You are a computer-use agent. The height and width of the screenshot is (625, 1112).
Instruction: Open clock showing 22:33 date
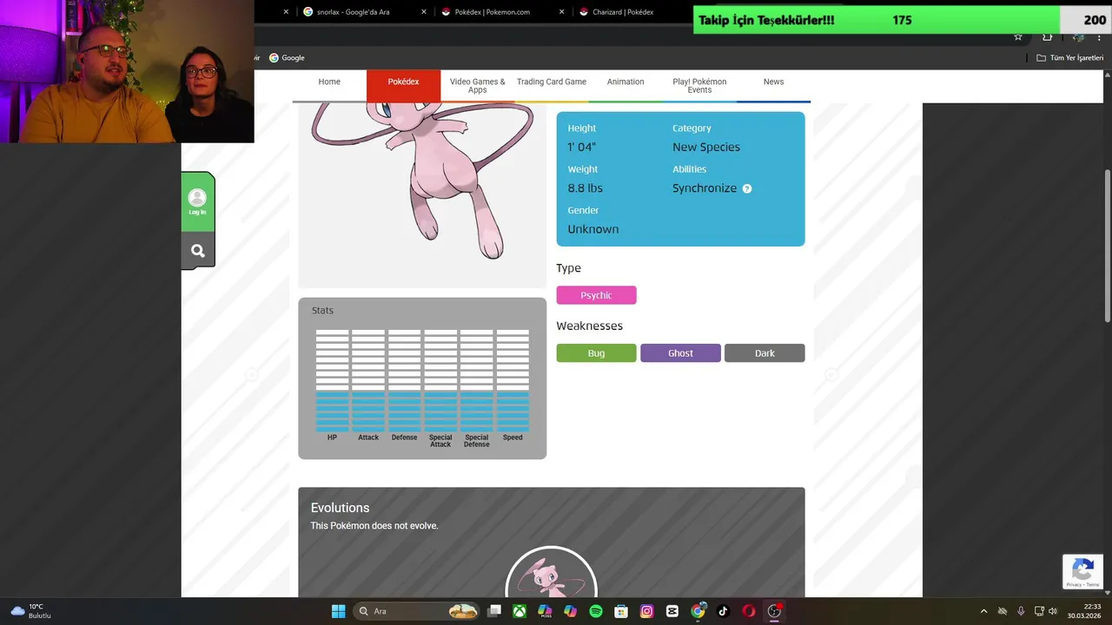(1085, 611)
